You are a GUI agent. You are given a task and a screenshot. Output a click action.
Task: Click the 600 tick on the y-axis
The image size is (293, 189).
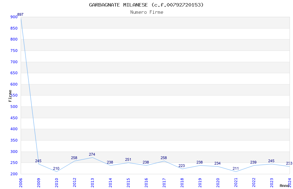pos(14,84)
